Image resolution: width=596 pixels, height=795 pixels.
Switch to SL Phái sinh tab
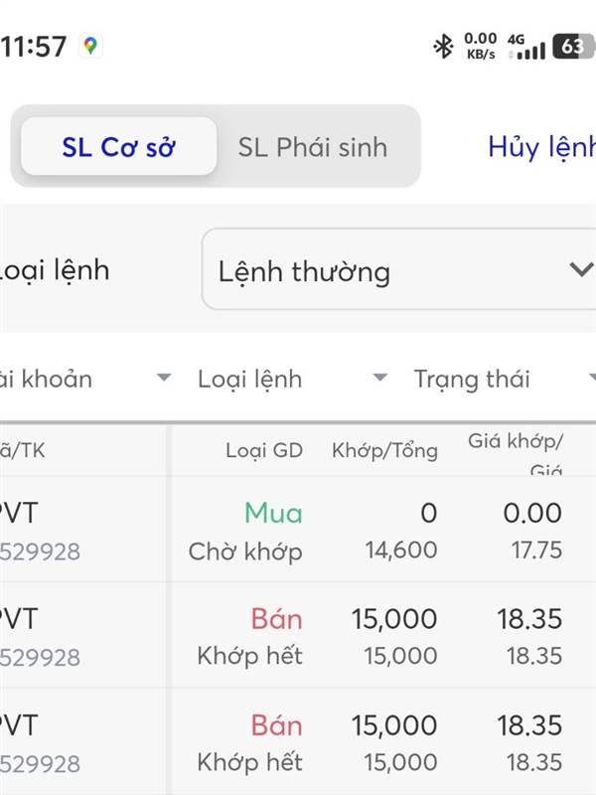point(313,147)
